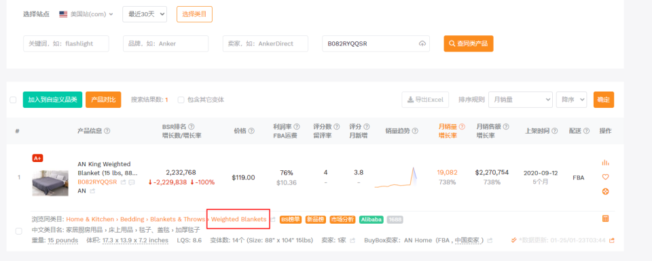The image size is (652, 261).
Task: Open external link icon beside brand AN
Action: [92, 191]
